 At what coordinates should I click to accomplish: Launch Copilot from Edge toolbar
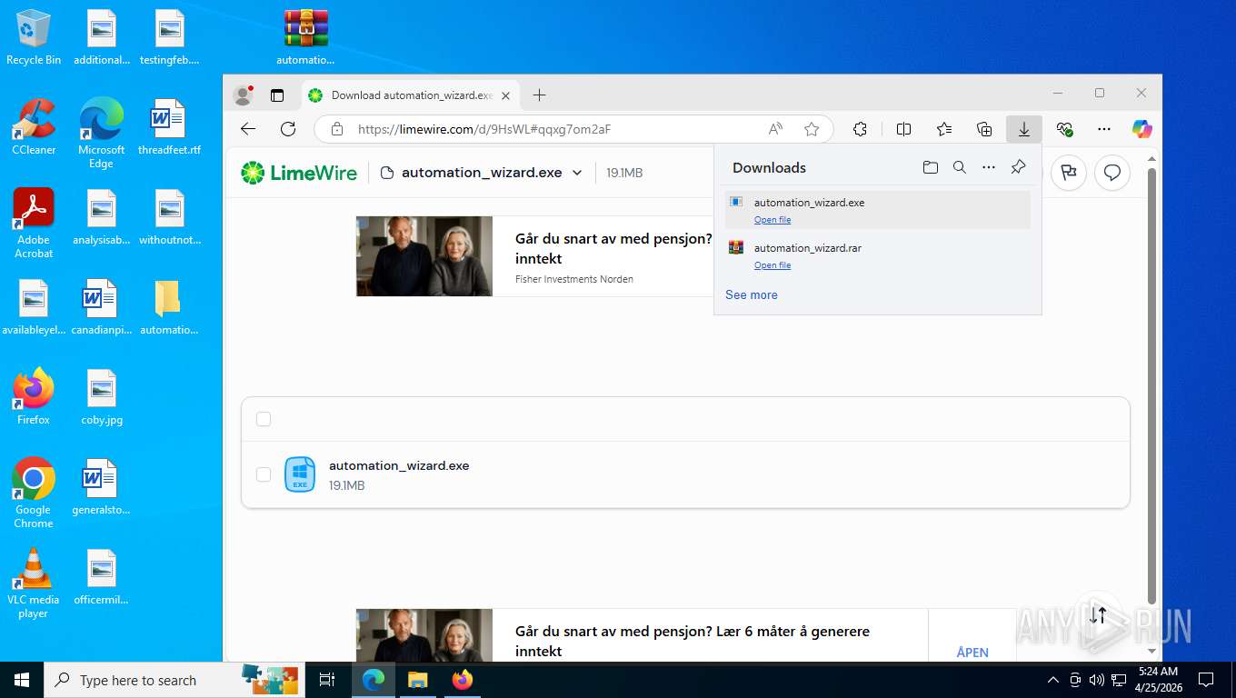click(1142, 129)
